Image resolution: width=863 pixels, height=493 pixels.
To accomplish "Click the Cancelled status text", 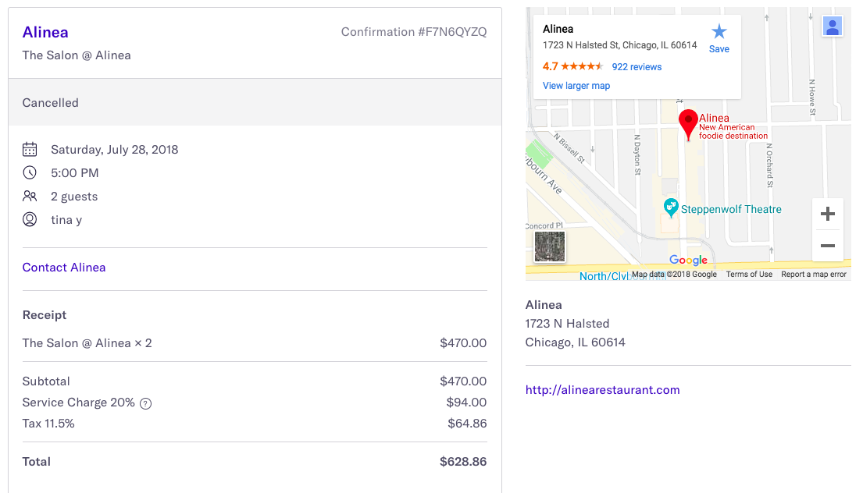I will 50,103.
